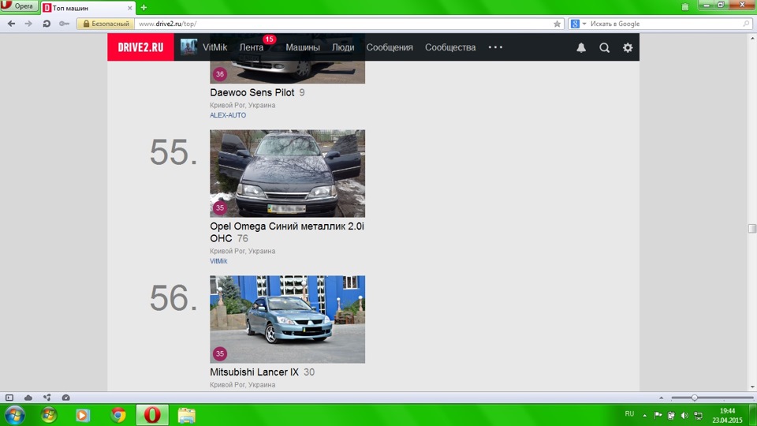Open 'Opel Omega Синий металлик 2.0i OHC' link
Image resolution: width=757 pixels, height=426 pixels.
pos(287,232)
